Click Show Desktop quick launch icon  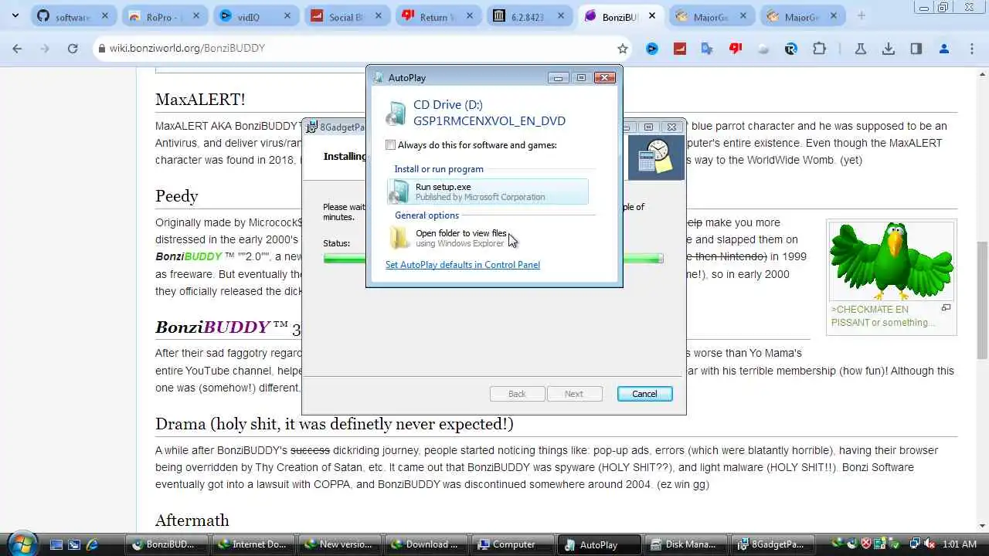click(x=56, y=544)
